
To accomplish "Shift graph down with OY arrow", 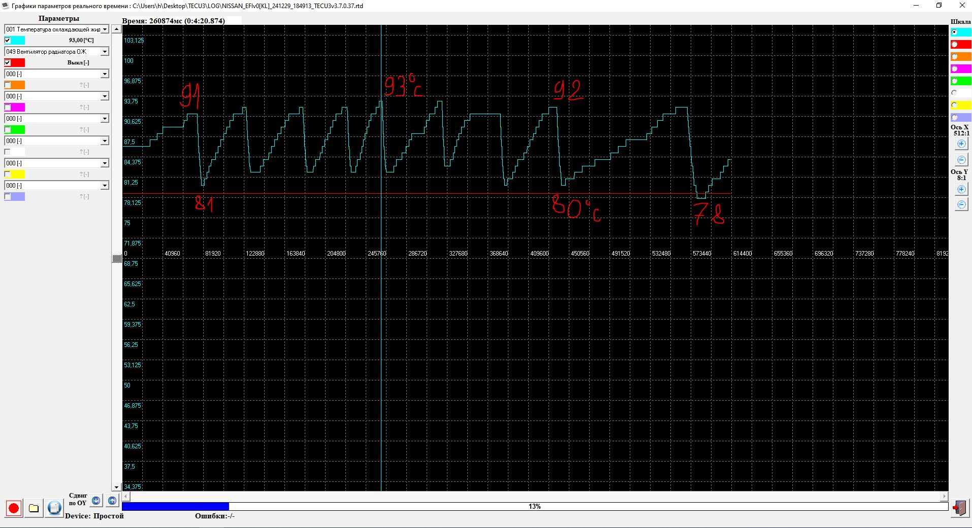I will 96,501.
